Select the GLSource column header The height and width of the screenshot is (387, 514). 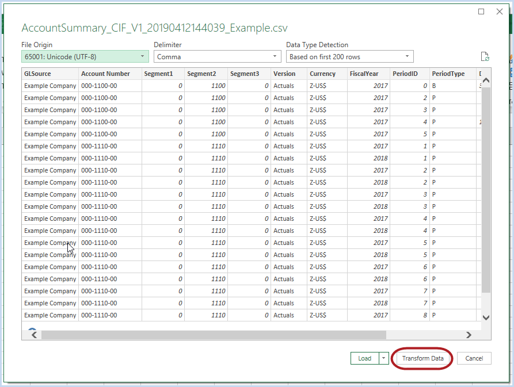[50, 74]
